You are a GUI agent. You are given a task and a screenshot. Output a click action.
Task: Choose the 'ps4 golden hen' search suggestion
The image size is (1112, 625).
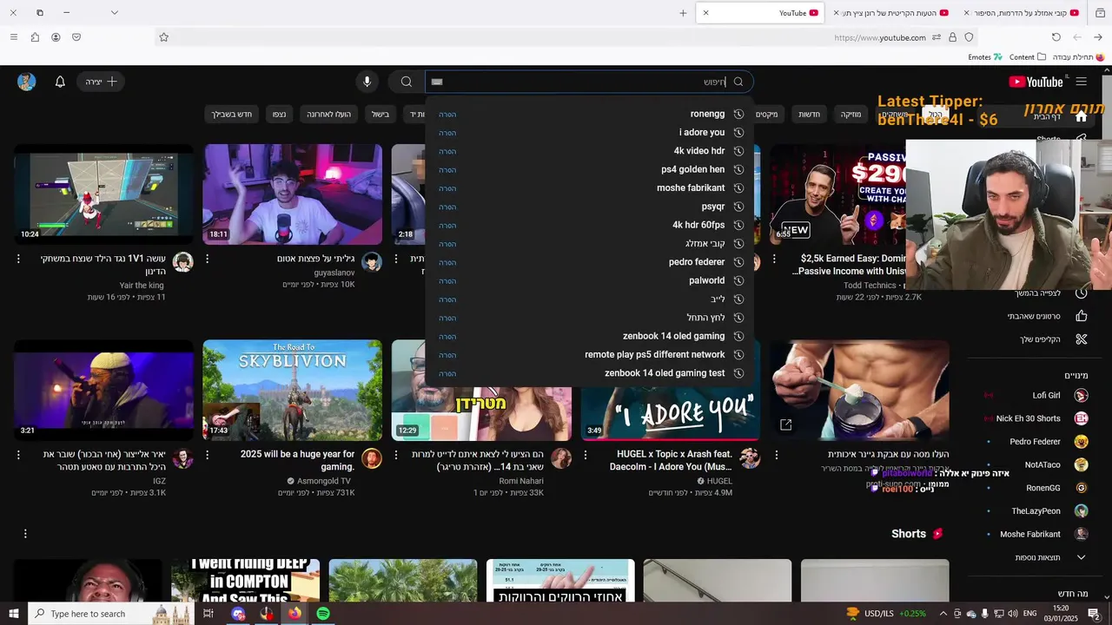(692, 169)
